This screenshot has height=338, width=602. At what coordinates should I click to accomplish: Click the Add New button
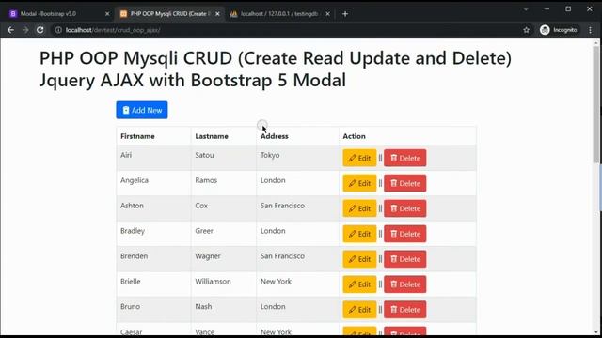tap(142, 110)
